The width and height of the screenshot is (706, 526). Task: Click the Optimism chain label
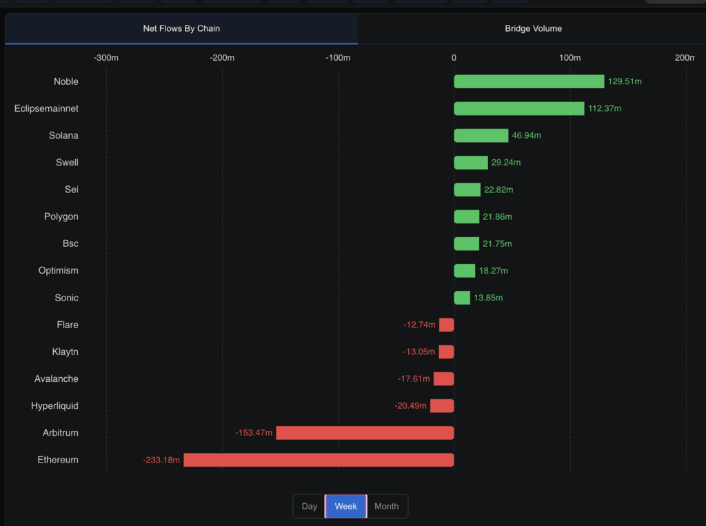point(58,271)
